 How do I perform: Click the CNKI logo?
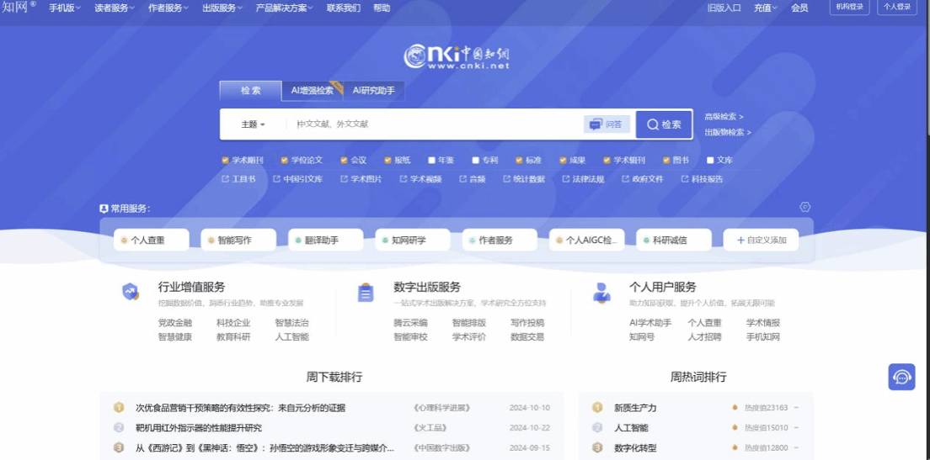pyautogui.click(x=457, y=57)
